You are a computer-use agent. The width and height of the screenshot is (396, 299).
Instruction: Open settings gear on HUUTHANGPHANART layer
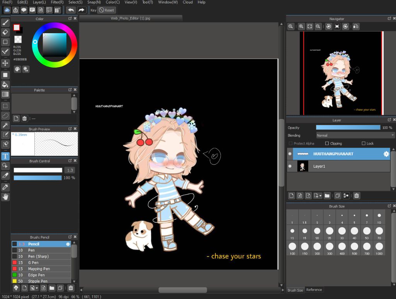[x=386, y=154]
